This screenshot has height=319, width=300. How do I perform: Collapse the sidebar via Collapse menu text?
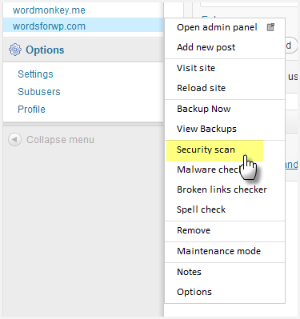pyautogui.click(x=60, y=140)
